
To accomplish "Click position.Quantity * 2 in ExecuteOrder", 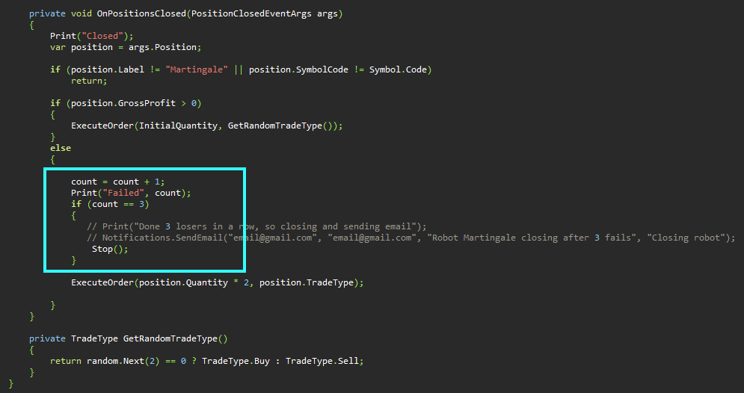I will pos(194,282).
